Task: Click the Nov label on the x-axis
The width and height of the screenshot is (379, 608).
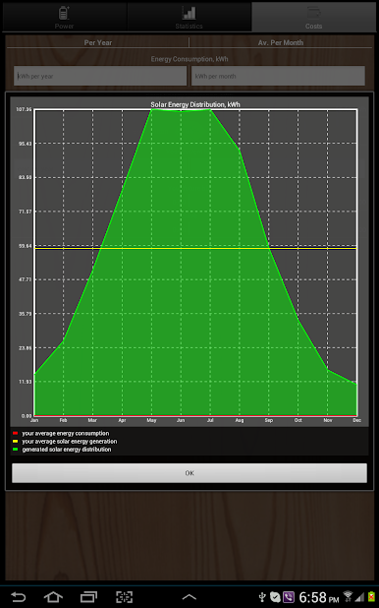Action: tap(328, 420)
